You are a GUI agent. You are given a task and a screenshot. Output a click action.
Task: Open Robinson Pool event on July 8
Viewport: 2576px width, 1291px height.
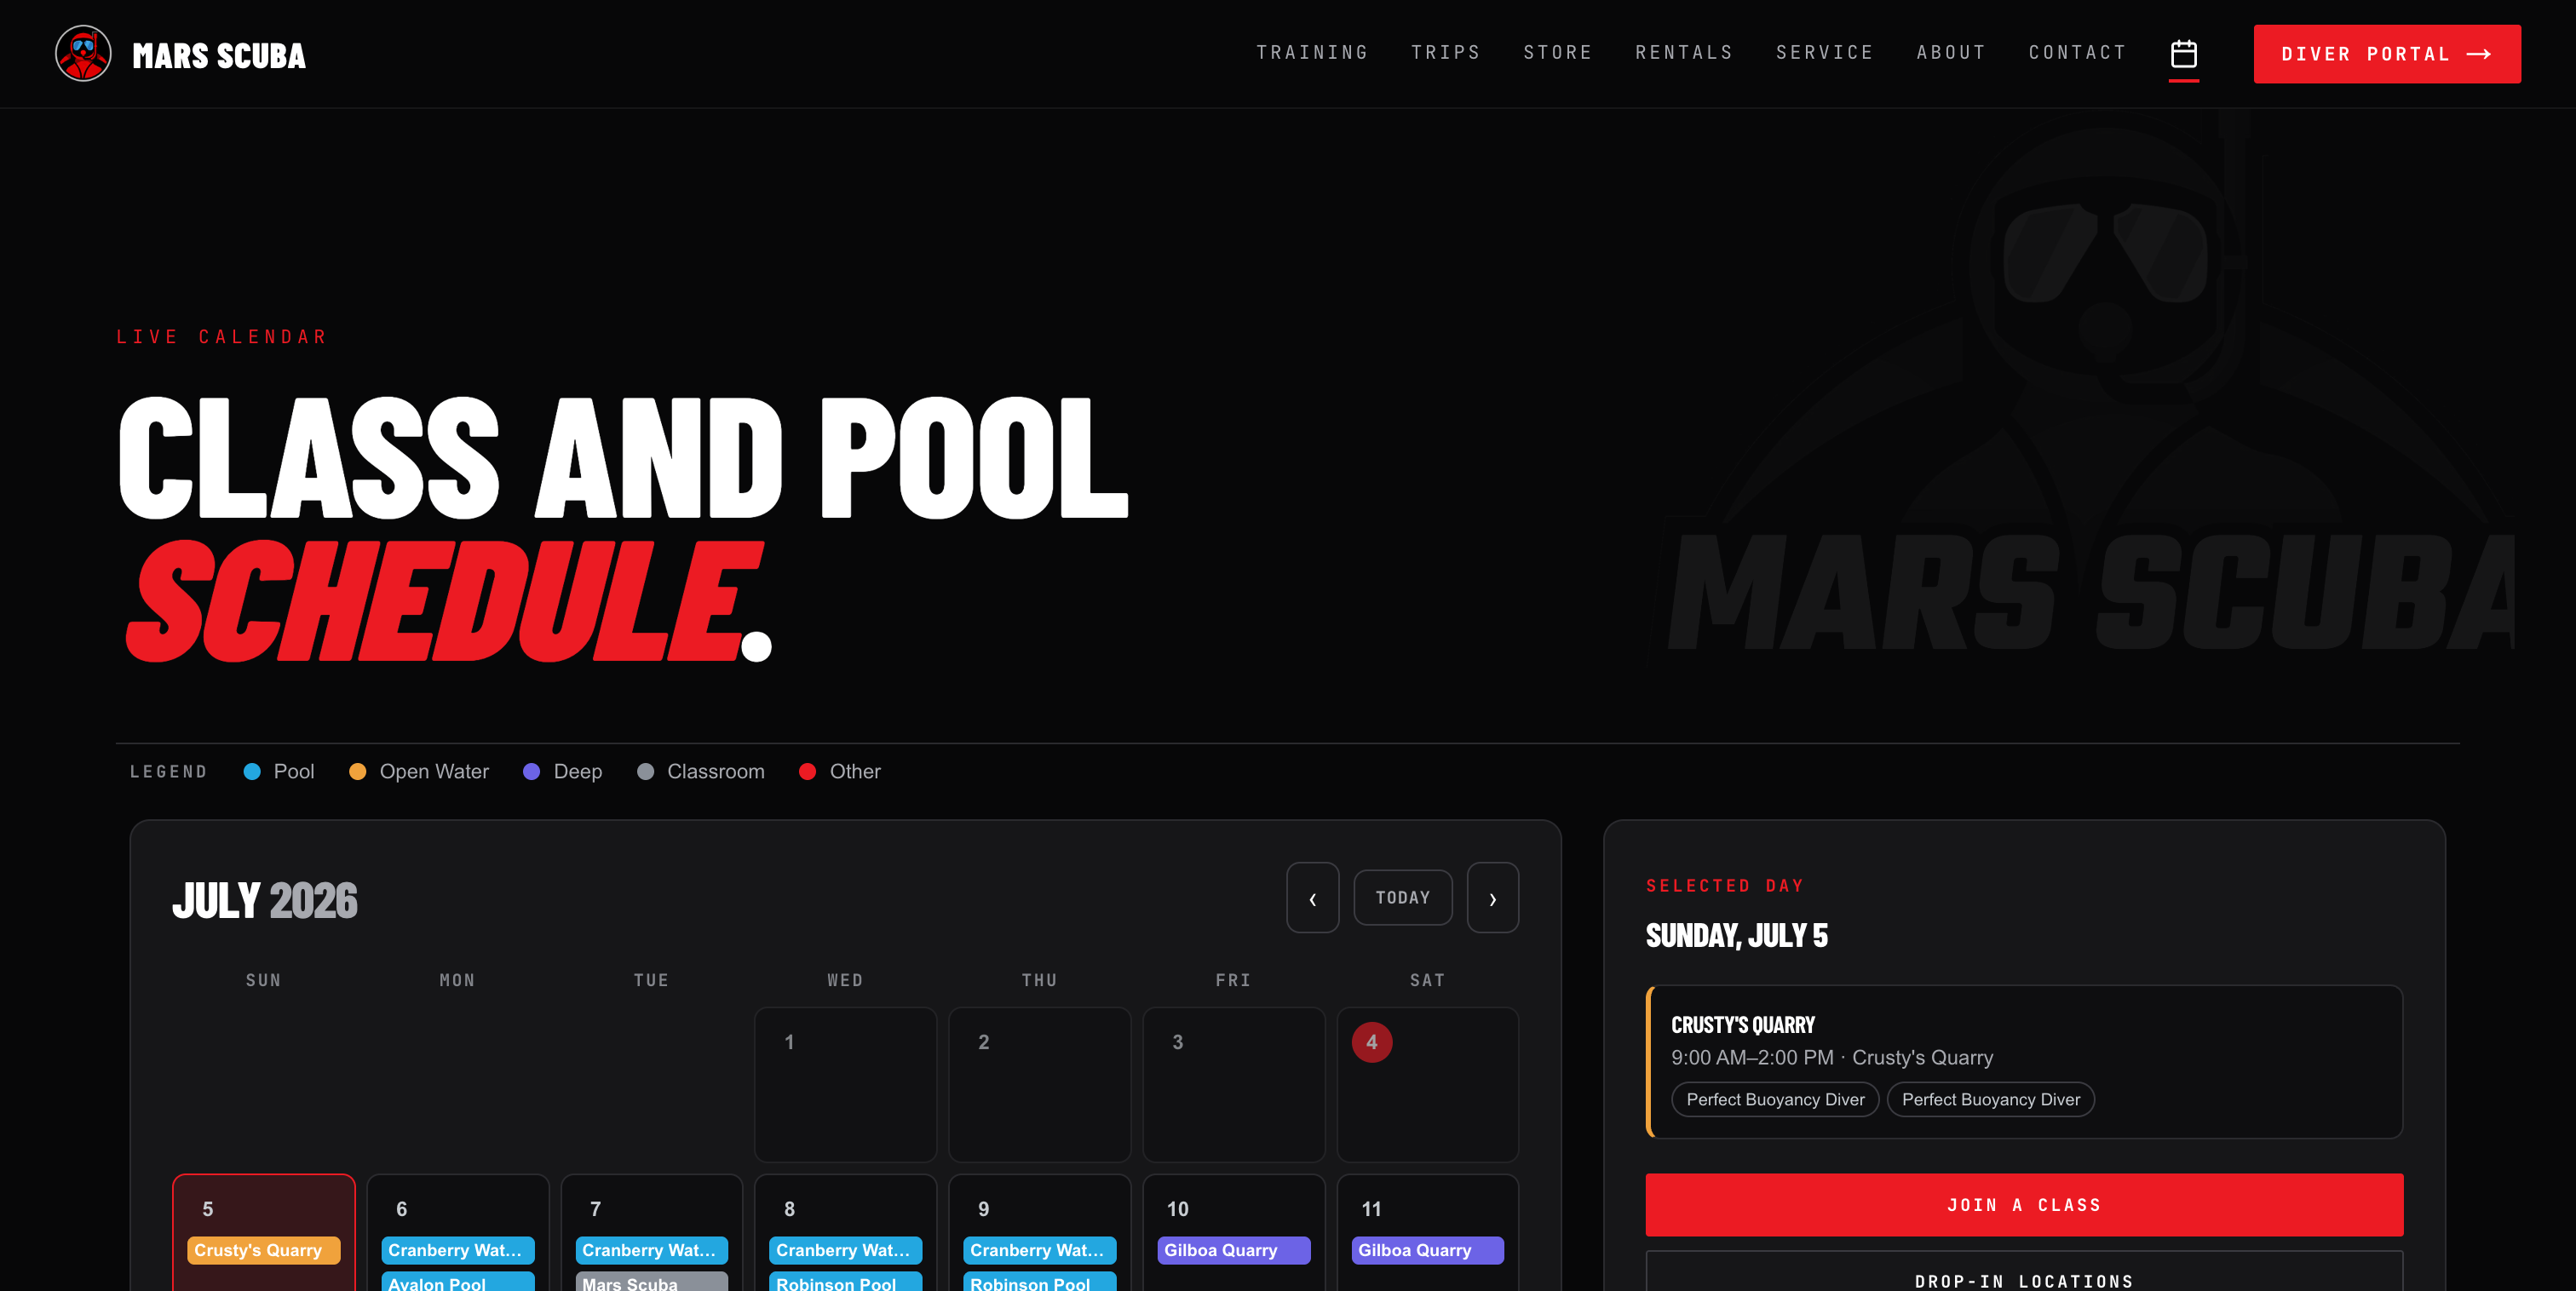tap(845, 1281)
